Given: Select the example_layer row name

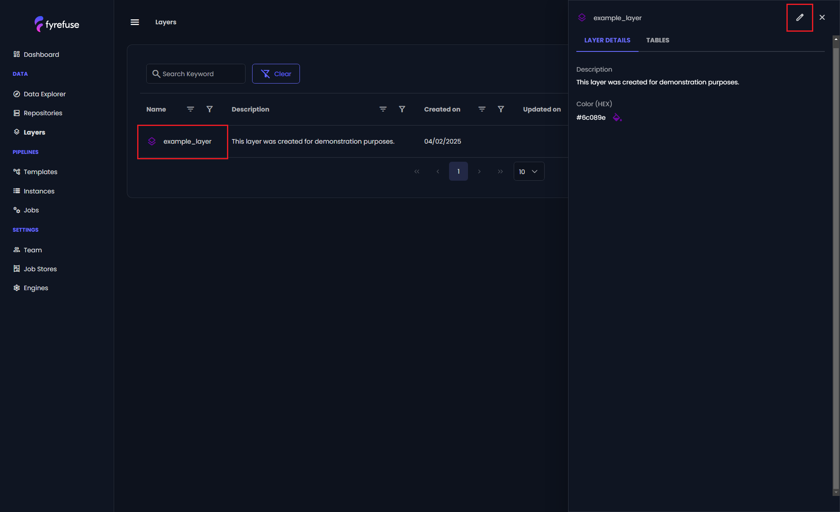Looking at the screenshot, I should tap(187, 141).
